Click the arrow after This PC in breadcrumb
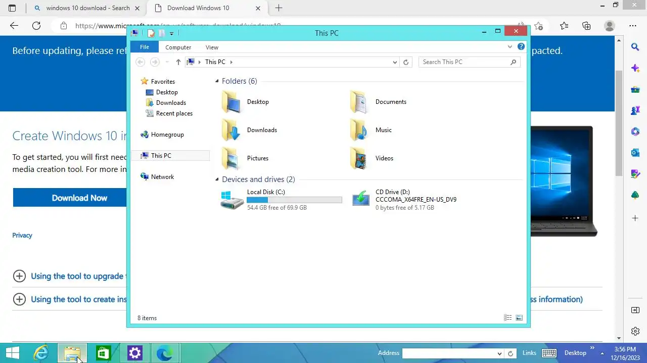The height and width of the screenshot is (363, 647). point(232,62)
